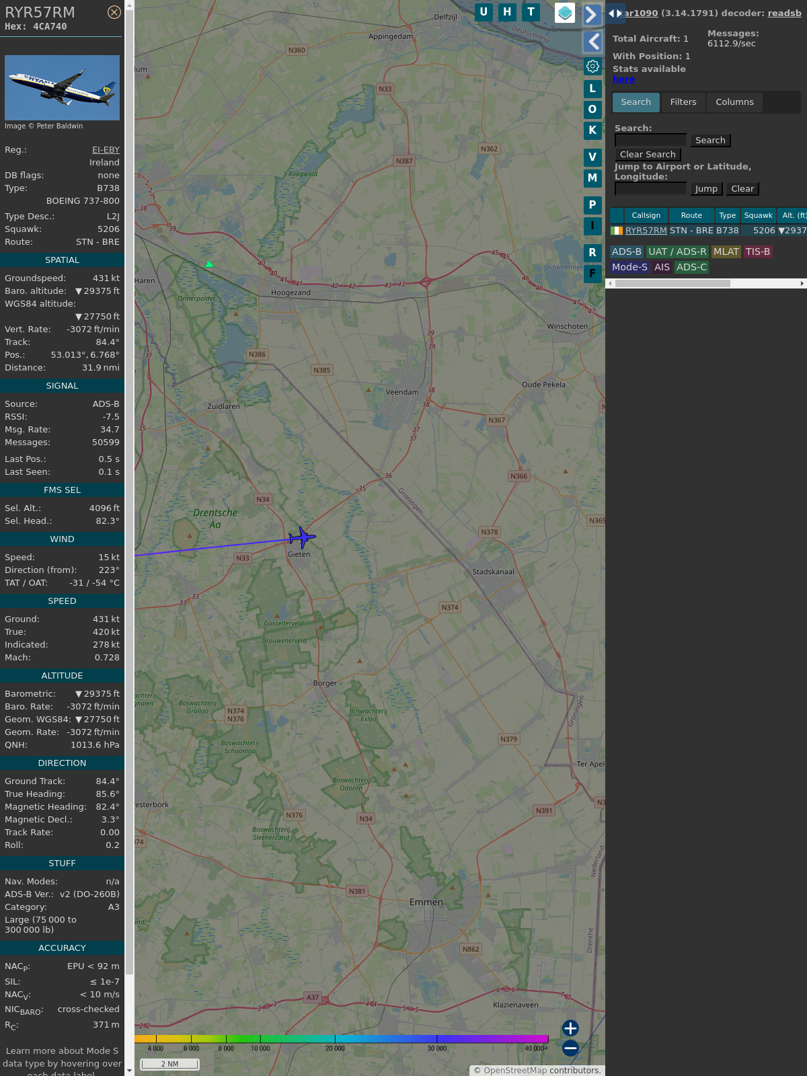Open the Search tab
Image resolution: width=807 pixels, height=1076 pixels.
(x=636, y=102)
